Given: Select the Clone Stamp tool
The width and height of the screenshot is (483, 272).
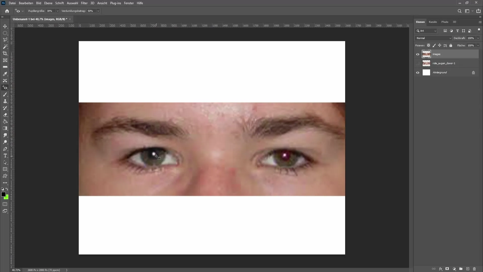Looking at the screenshot, I should click(5, 101).
